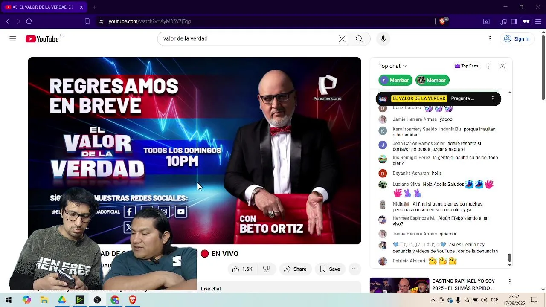Click chat author Hermes Espinoza M.
The width and height of the screenshot is (546, 307).
[414, 218]
